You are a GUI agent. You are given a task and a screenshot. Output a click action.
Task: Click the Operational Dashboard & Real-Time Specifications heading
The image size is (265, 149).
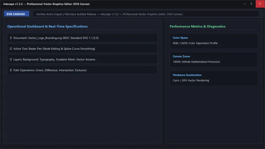click(x=47, y=26)
